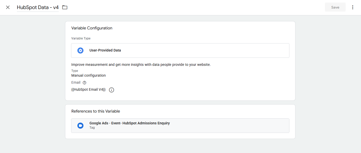This screenshot has height=153, width=361.
Task: Select the User-Provided Data variable type box
Action: pyautogui.click(x=180, y=50)
